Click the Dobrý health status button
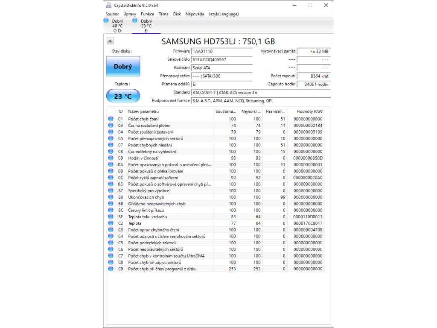 tap(122, 67)
